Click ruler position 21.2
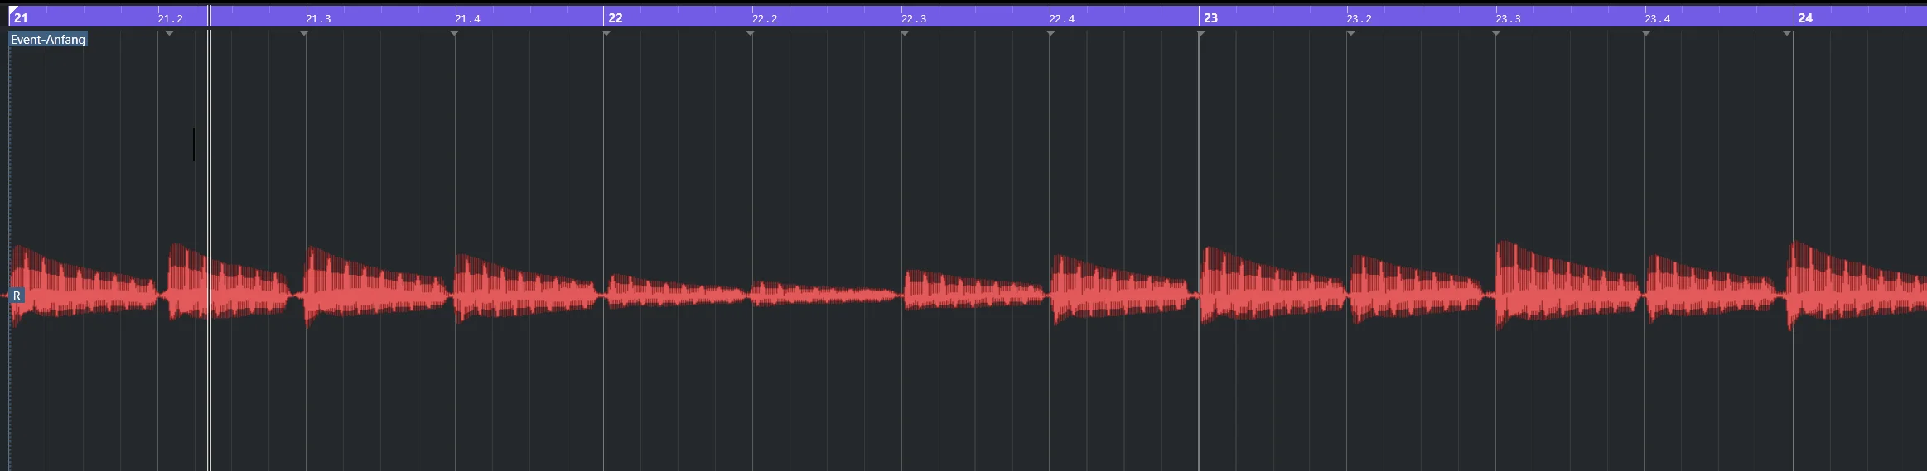 coord(171,18)
